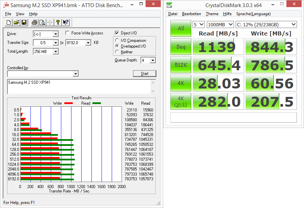Click the Print Preview icon
Image resolution: width=304 pixels, height=208 pixels.
click(x=42, y=22)
